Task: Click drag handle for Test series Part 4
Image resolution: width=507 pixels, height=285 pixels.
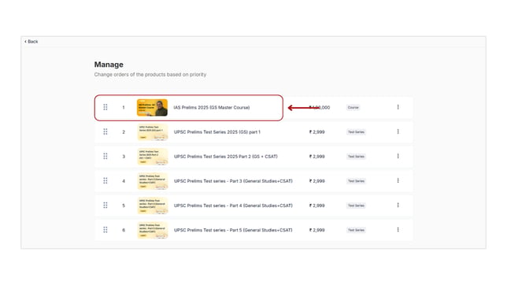Action: [105, 205]
